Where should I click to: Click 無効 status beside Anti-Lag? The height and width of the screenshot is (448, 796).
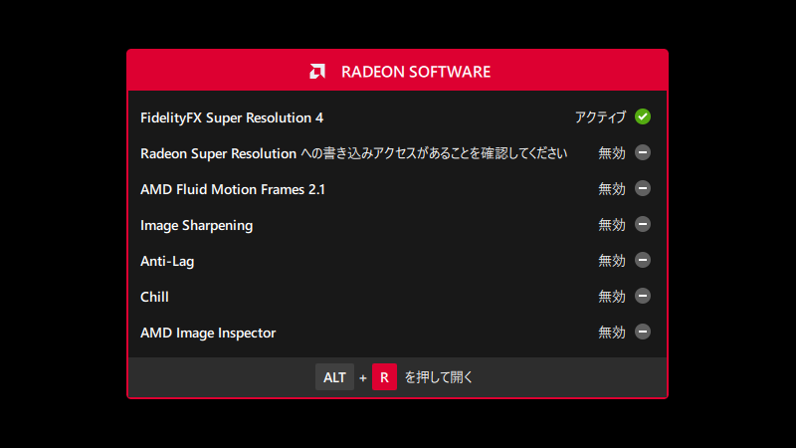tap(612, 261)
